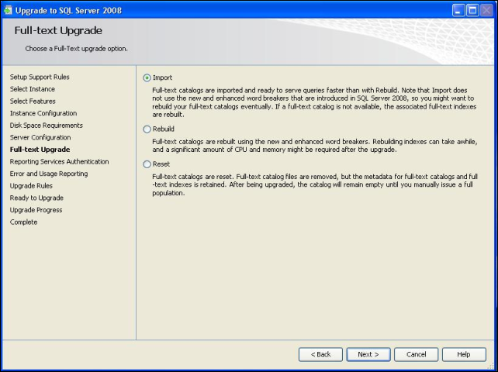Click the Reporting Services Authentication step
This screenshot has width=498, height=372.
[59, 161]
